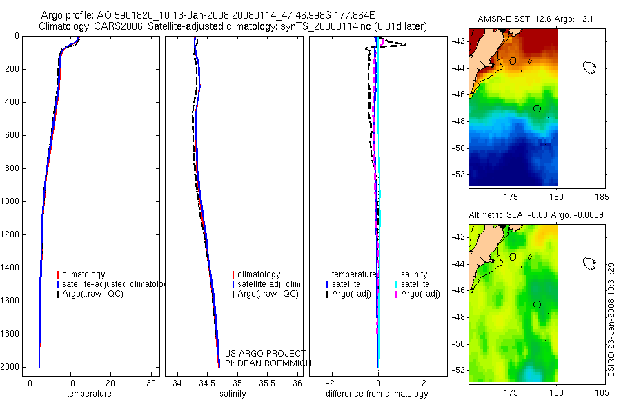
Task: Click the temperature x-axis label
Action: (x=89, y=394)
